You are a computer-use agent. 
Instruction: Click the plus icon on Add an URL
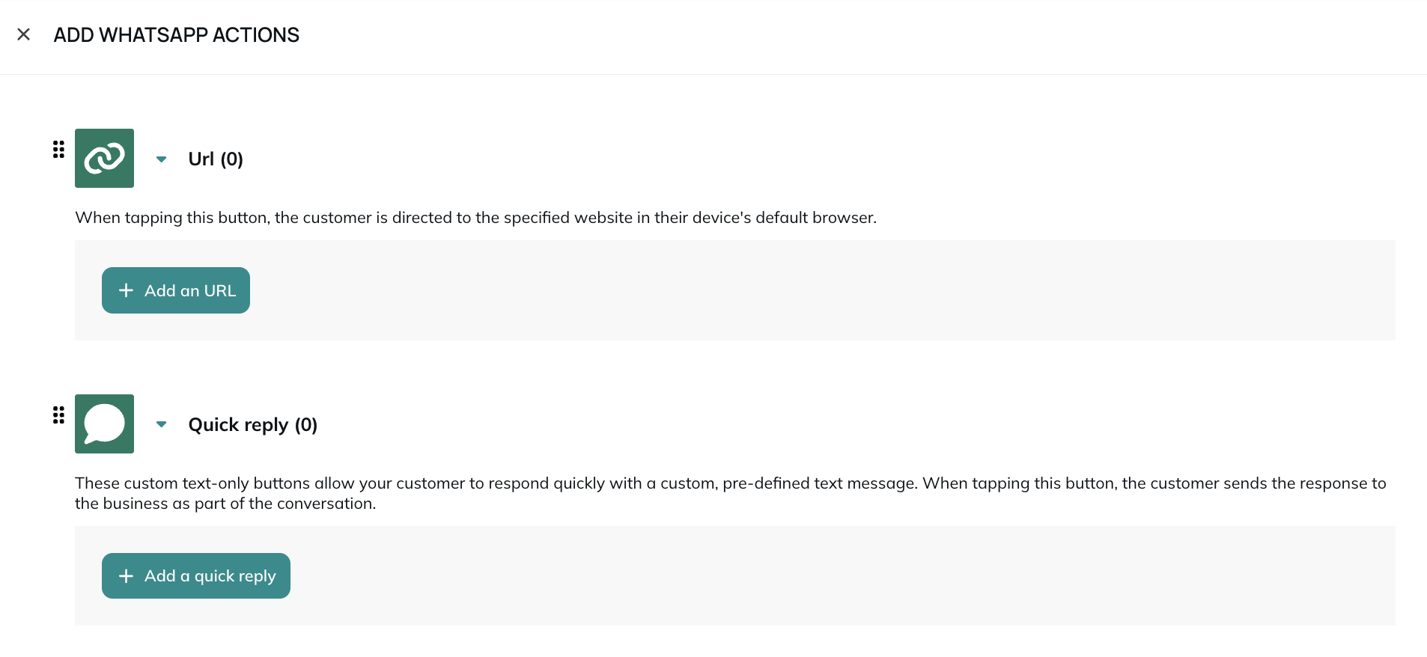click(x=126, y=290)
